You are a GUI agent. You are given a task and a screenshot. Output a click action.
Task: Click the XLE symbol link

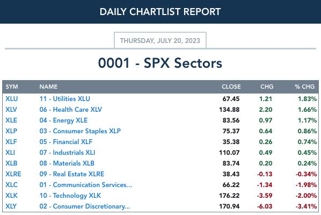tap(11, 120)
